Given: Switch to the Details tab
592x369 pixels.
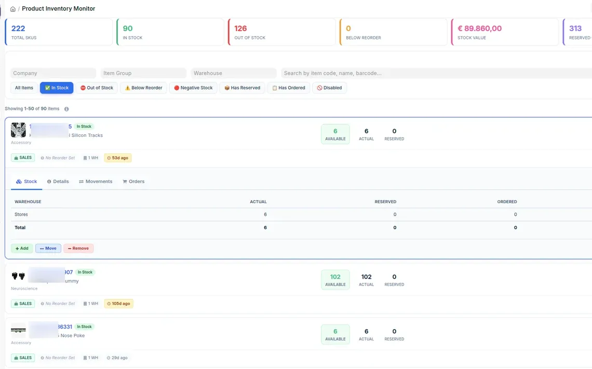Looking at the screenshot, I should coord(58,182).
